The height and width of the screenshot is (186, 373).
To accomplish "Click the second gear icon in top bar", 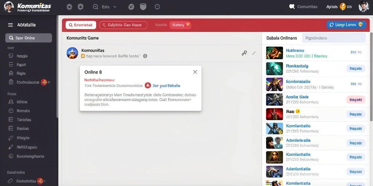I will [x=81, y=7].
